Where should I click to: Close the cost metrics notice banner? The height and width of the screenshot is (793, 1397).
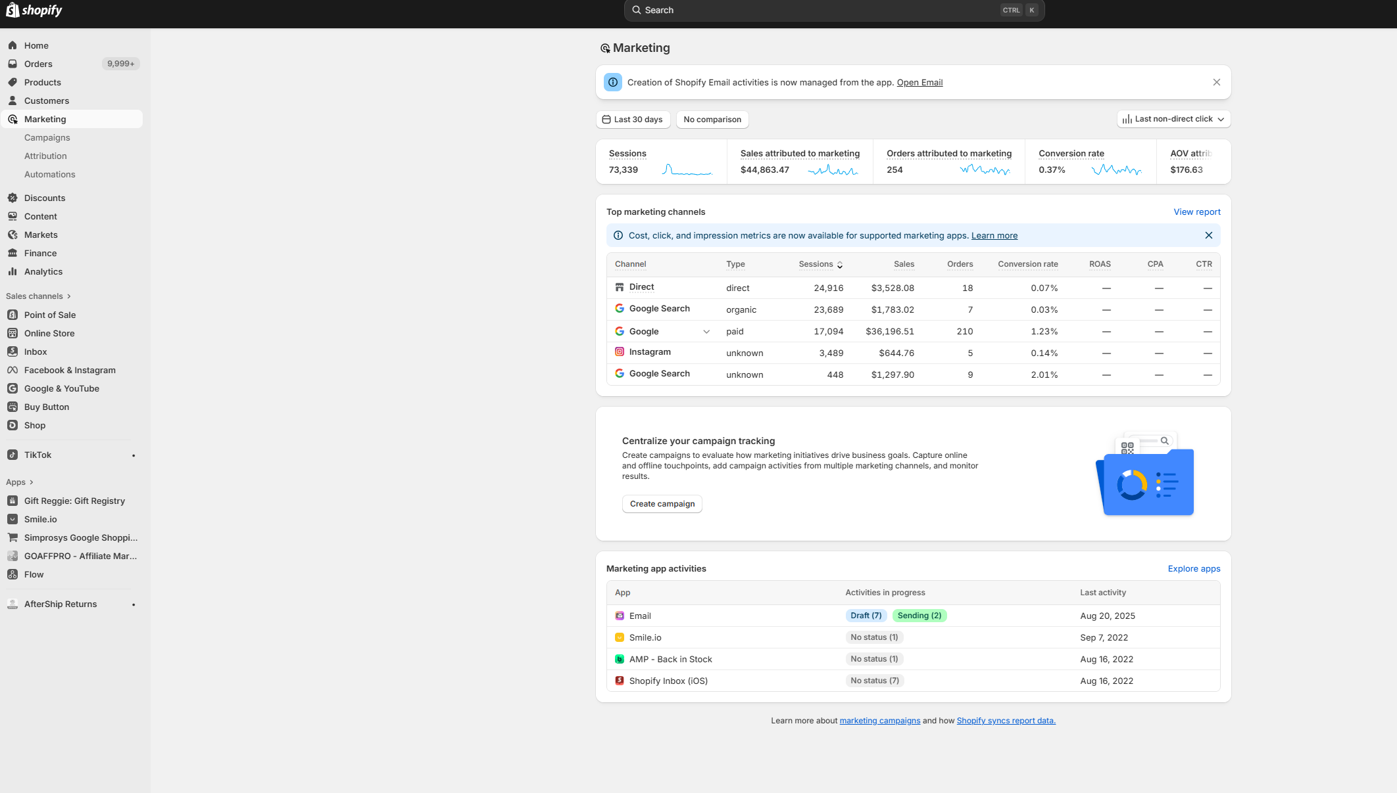pos(1209,235)
